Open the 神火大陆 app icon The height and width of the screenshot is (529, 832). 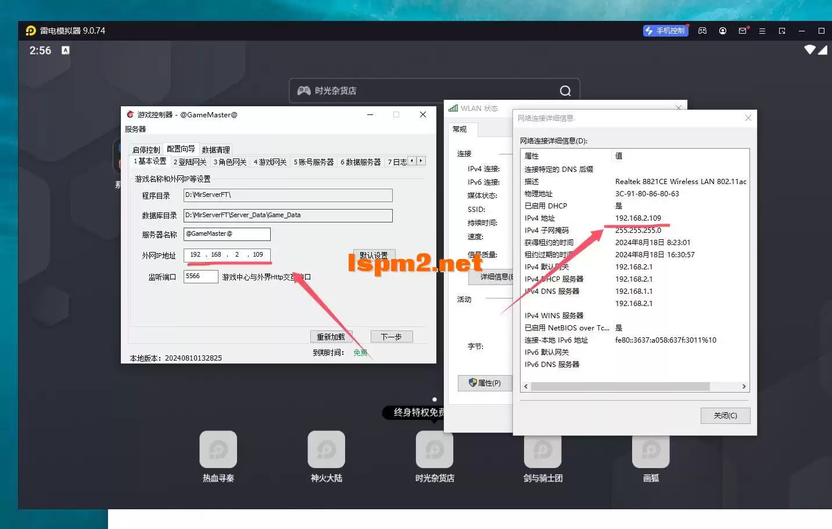pyautogui.click(x=326, y=449)
